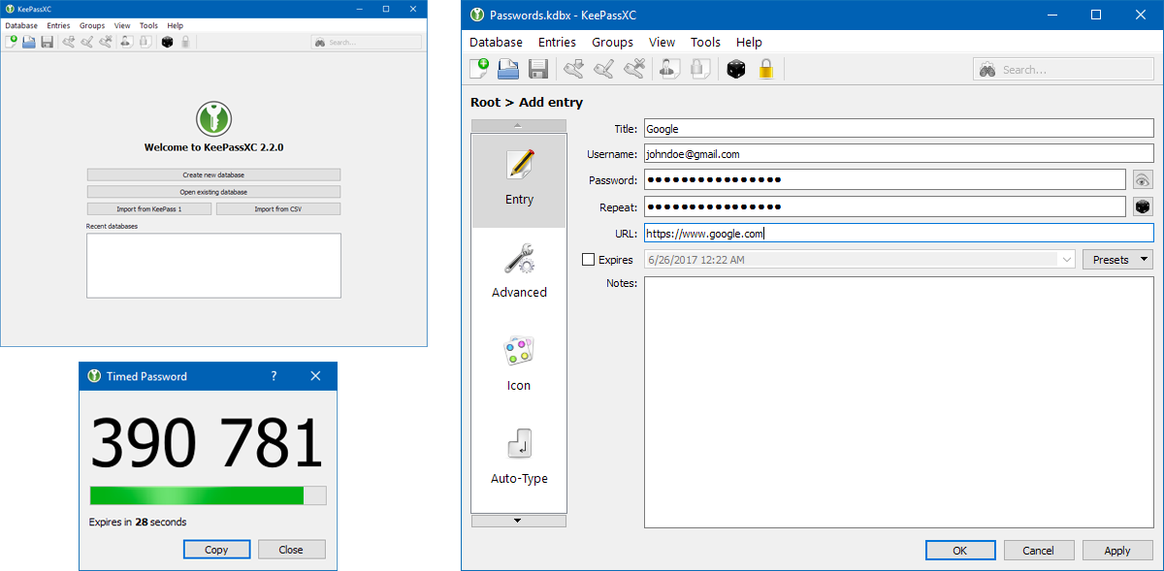Enable the Expires checkbox
This screenshot has width=1164, height=571.
click(x=589, y=260)
